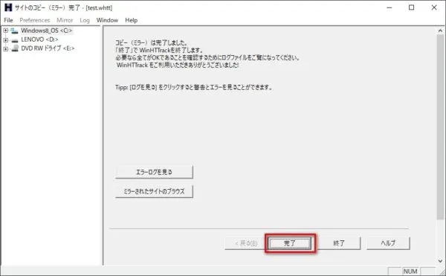Select Windows8_OS <C:> in the tree
Viewport: 446px width, 276px height.
tap(46, 31)
